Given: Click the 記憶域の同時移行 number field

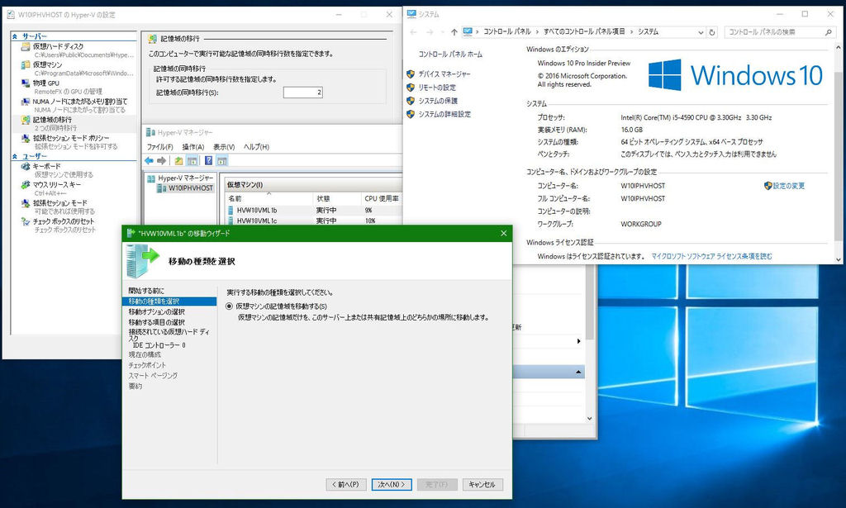Looking at the screenshot, I should [302, 93].
